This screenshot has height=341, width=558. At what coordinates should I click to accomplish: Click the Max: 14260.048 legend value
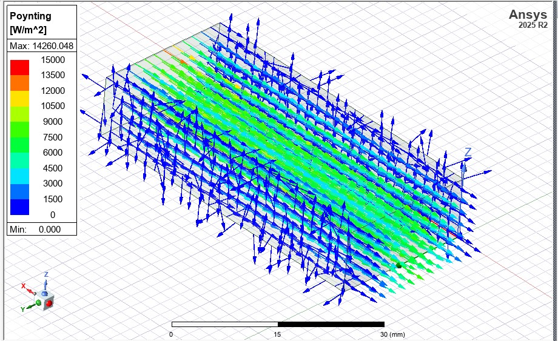pos(41,46)
